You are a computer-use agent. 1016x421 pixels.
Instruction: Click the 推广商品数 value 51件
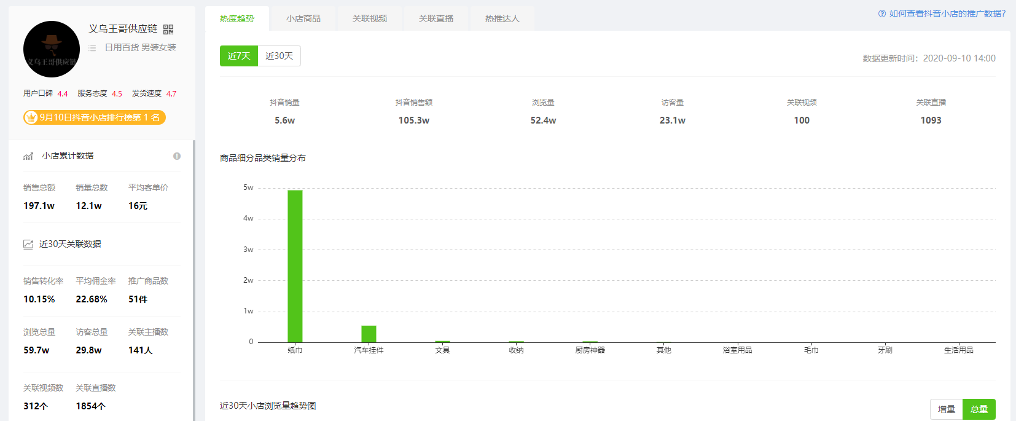click(138, 299)
